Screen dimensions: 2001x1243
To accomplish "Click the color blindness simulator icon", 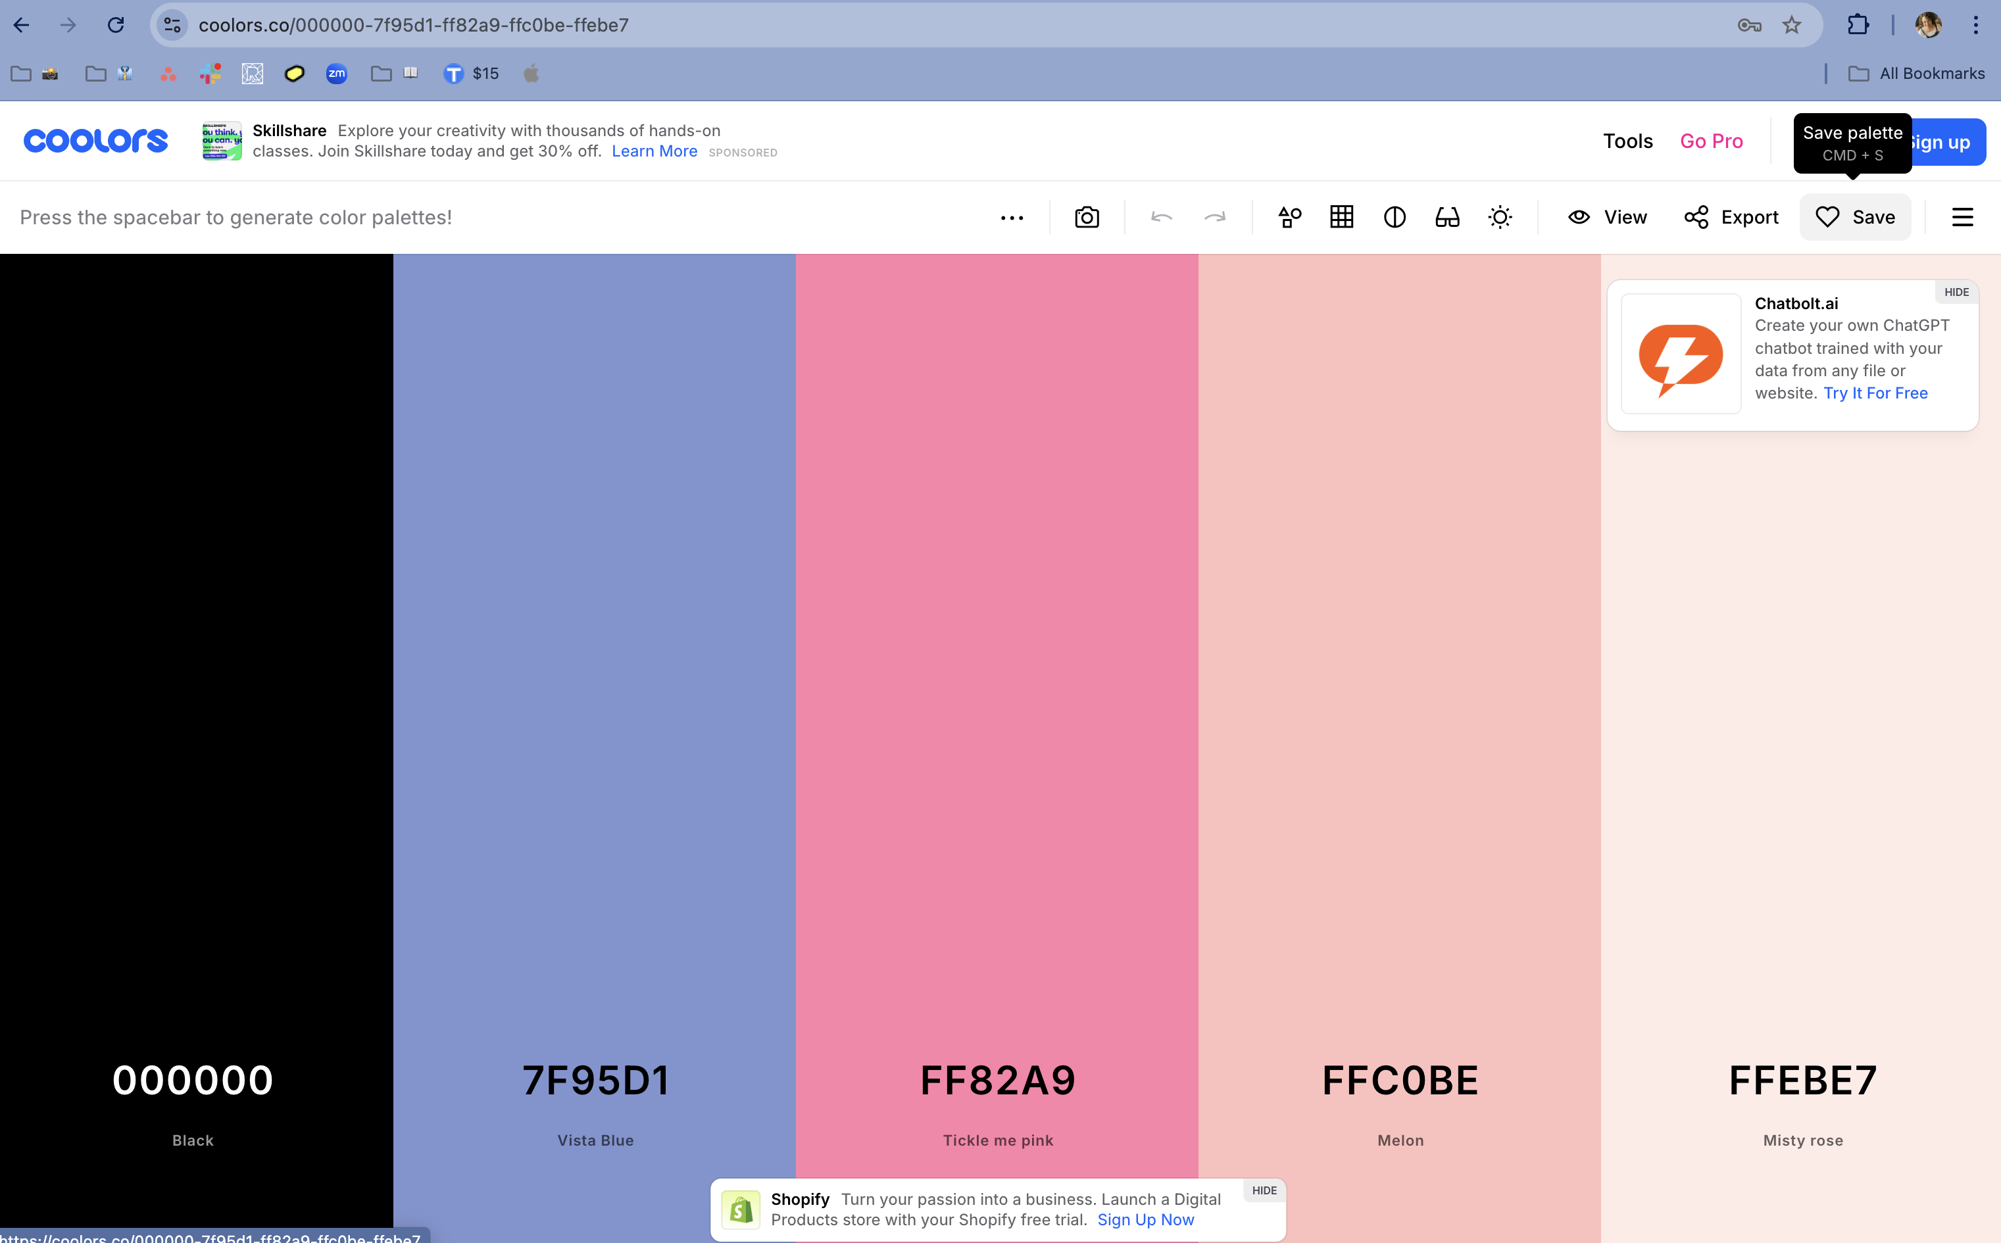I will (x=1448, y=216).
